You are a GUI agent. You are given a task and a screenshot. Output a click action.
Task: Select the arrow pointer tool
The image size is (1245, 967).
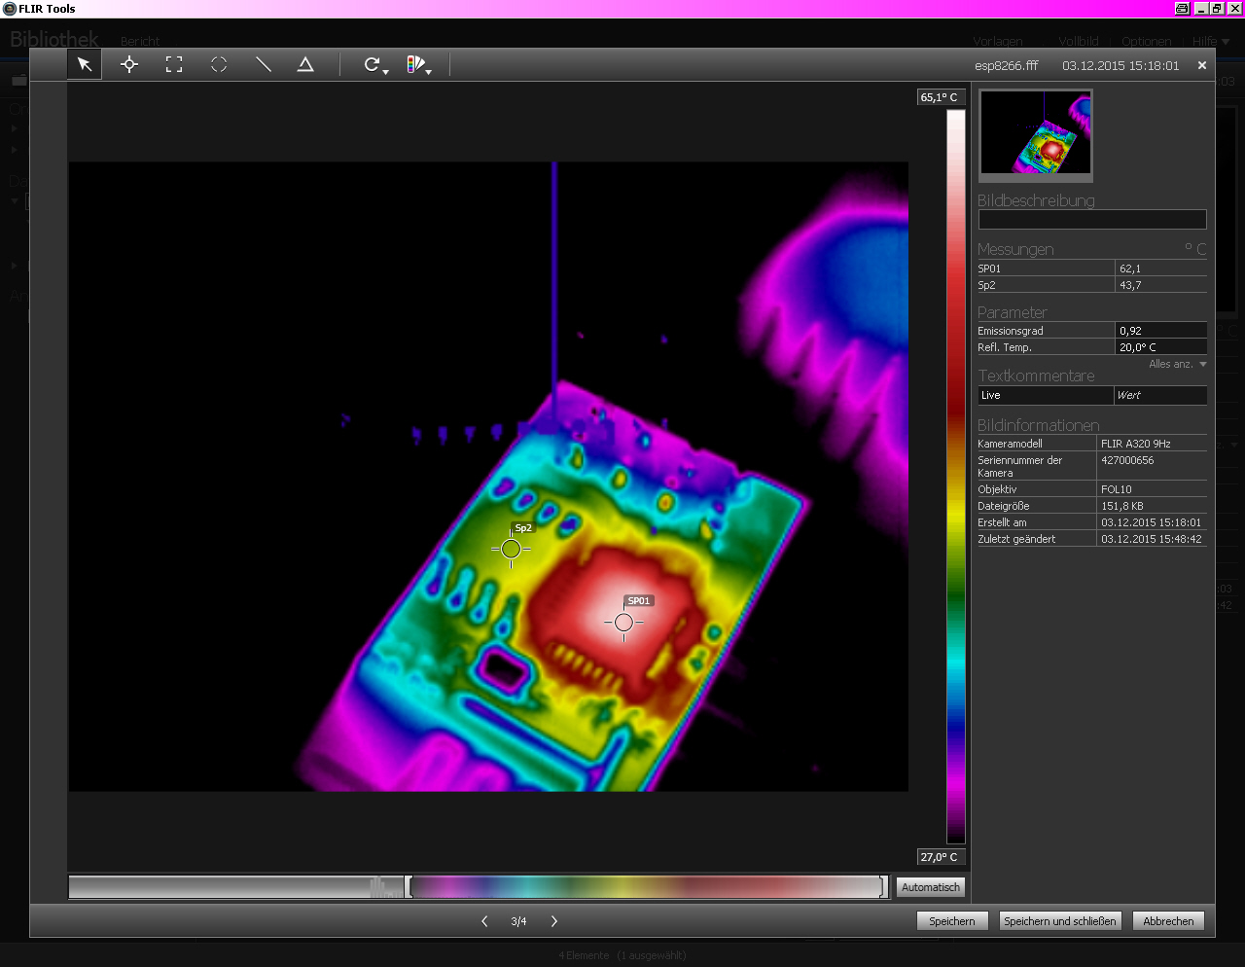tap(85, 64)
